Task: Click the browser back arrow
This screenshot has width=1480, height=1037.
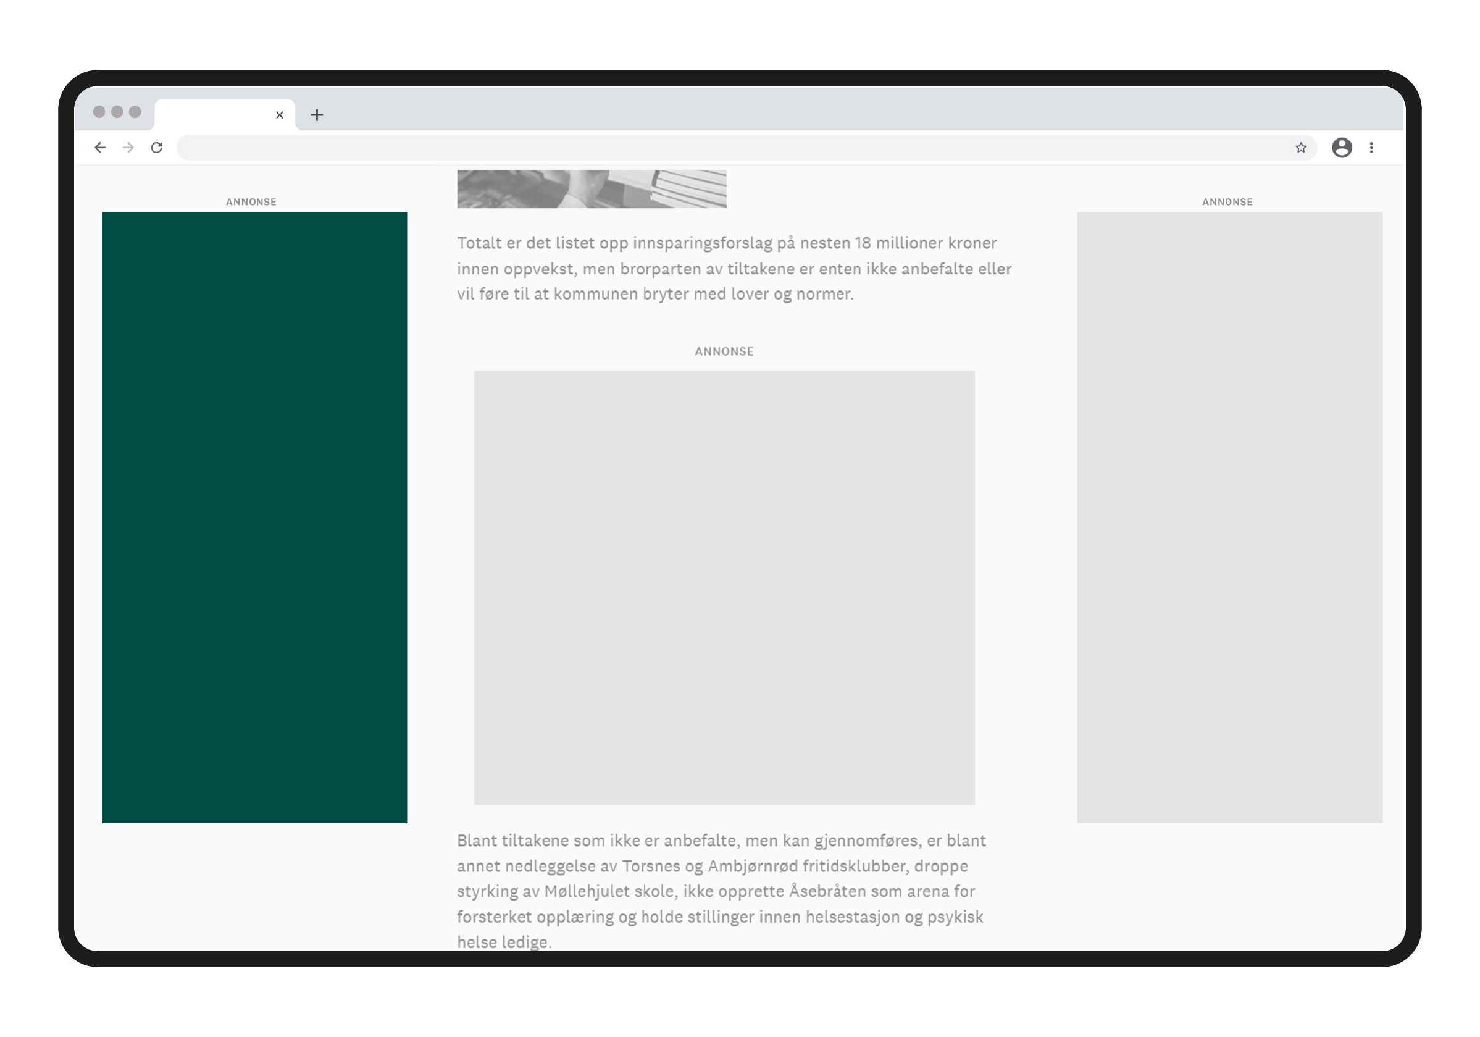Action: [100, 148]
